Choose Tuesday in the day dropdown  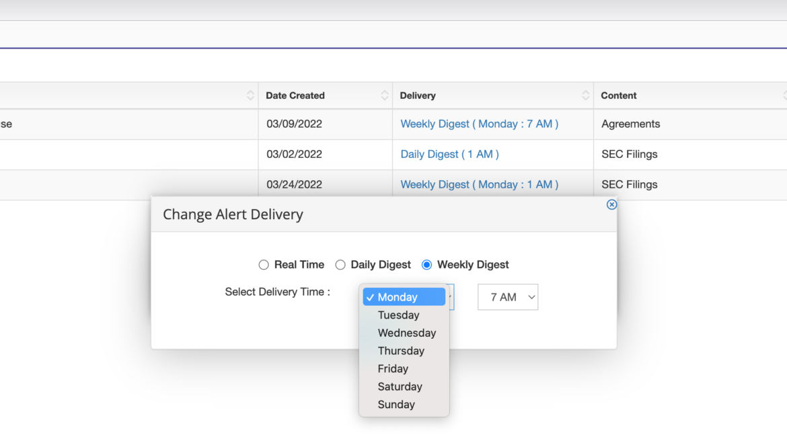[404, 315]
